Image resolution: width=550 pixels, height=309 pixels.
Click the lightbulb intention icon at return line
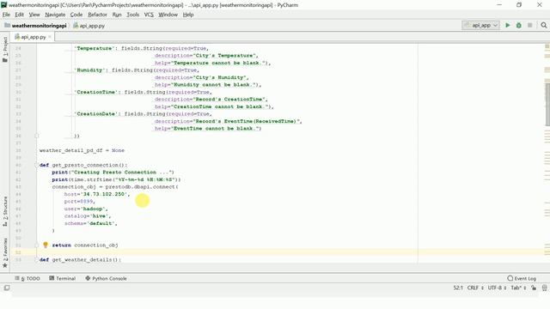coord(46,245)
